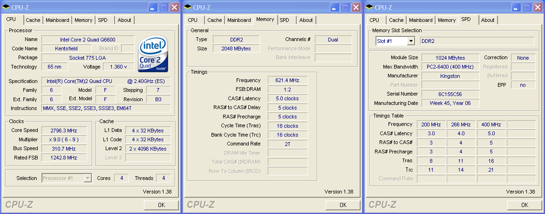Viewport: 545px width, 214px height.
Task: Click the Threads count field
Action: click(163, 178)
